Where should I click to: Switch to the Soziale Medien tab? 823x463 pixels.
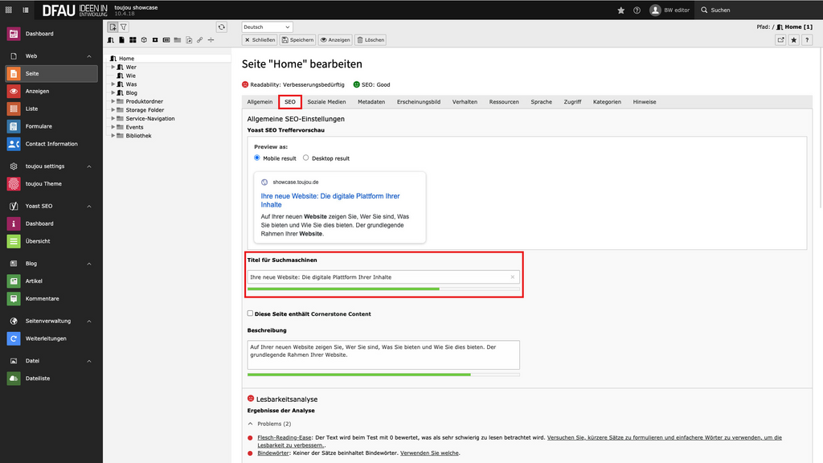[x=326, y=102]
